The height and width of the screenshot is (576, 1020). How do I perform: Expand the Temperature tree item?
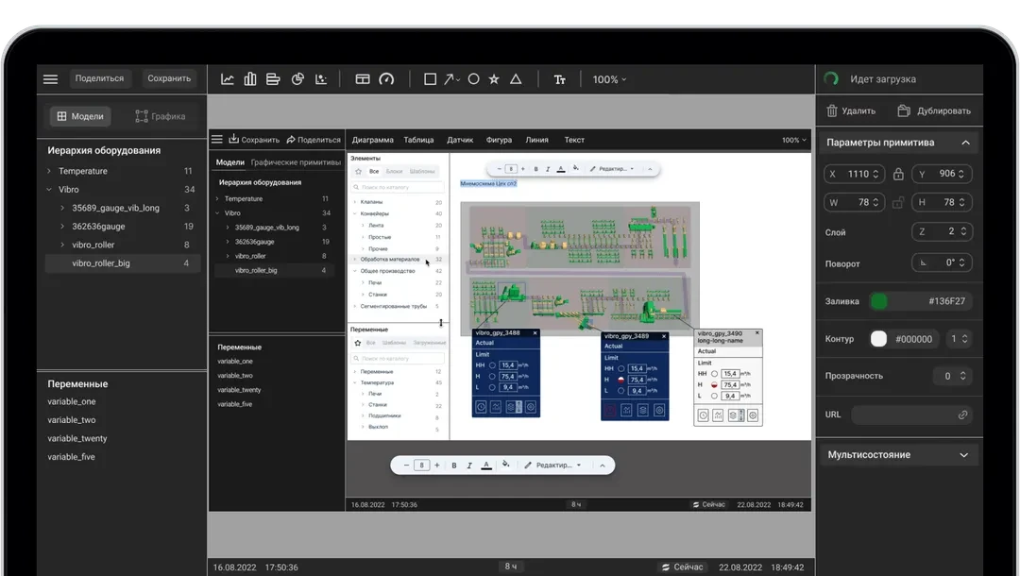click(49, 171)
